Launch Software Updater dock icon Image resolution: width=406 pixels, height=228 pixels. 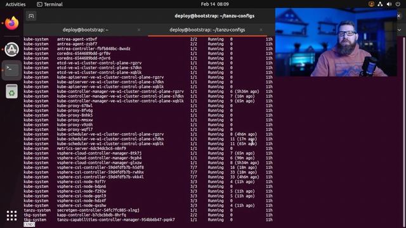11,49
